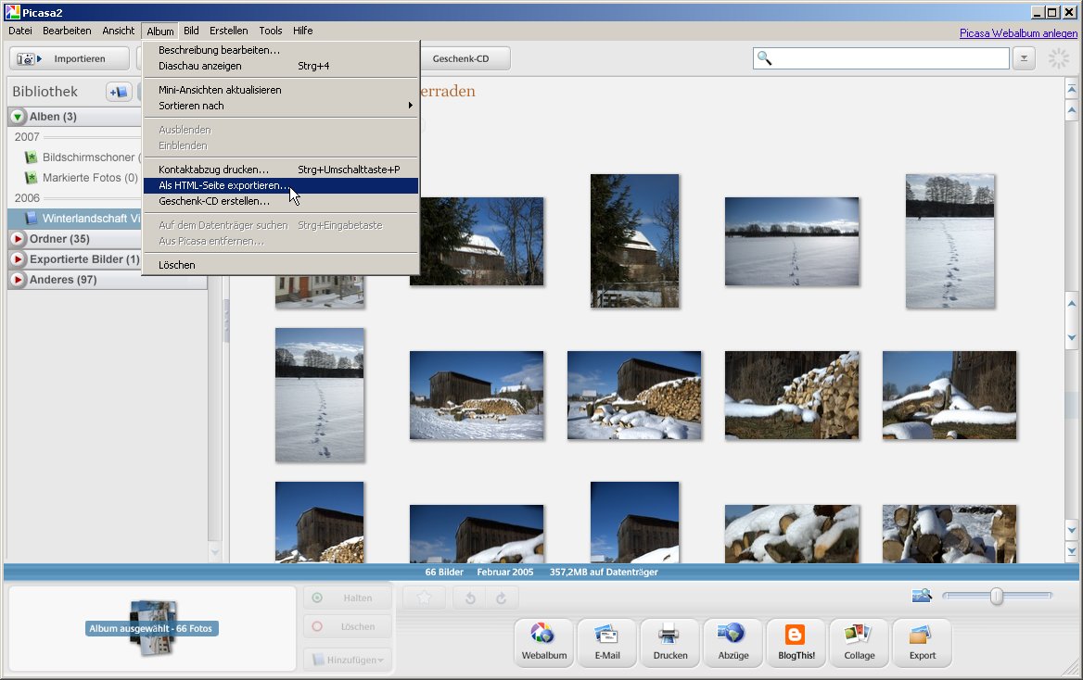Click the thumbnail size slider
The image size is (1083, 680).
coord(997,596)
